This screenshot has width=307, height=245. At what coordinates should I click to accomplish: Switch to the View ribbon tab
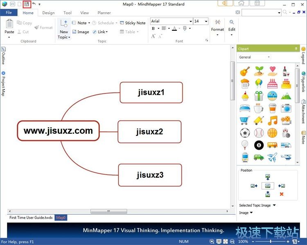coord(84,13)
